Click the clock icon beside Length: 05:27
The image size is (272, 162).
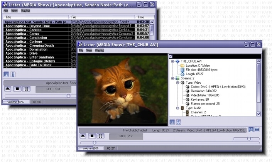coord(182,74)
